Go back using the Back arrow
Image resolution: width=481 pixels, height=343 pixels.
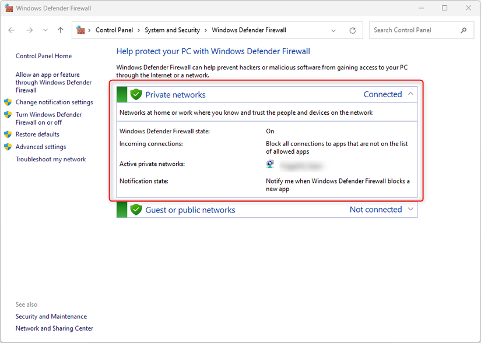(11, 30)
